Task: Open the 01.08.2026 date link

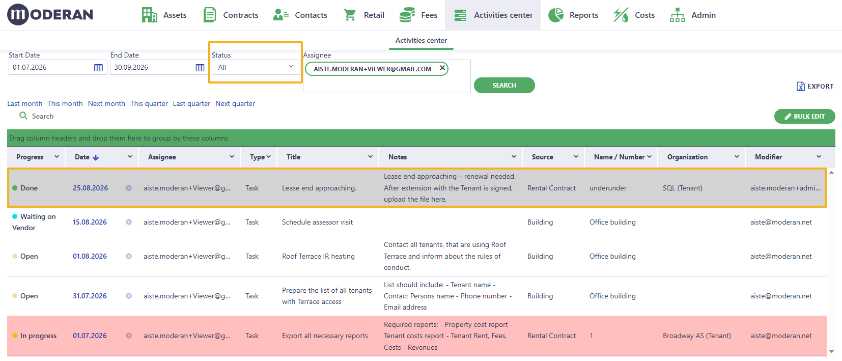Action: pyautogui.click(x=90, y=256)
